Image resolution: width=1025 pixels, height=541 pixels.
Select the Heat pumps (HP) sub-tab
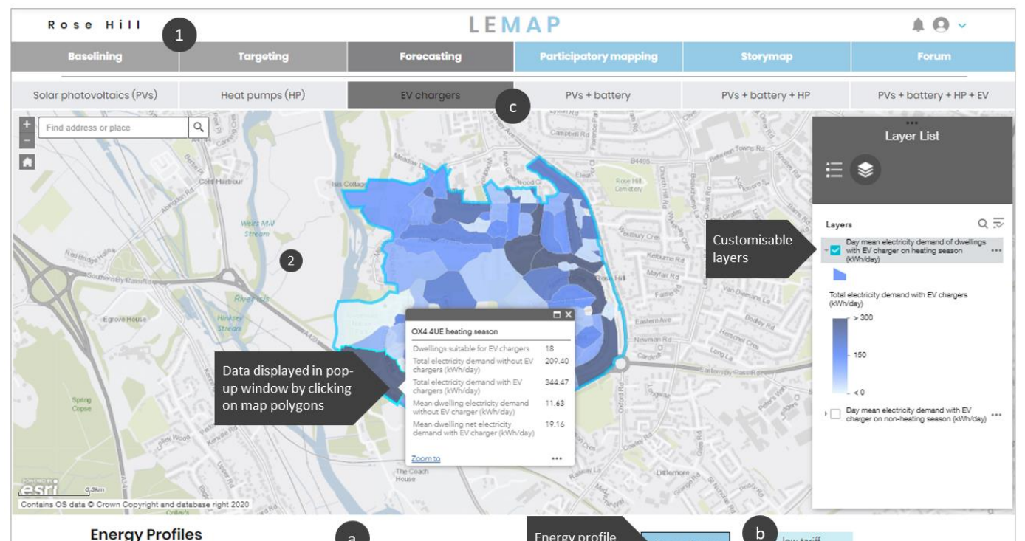click(x=263, y=95)
